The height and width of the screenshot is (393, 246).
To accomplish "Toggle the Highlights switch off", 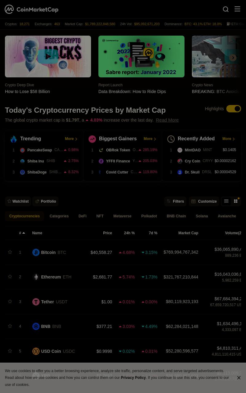I will coord(234,109).
